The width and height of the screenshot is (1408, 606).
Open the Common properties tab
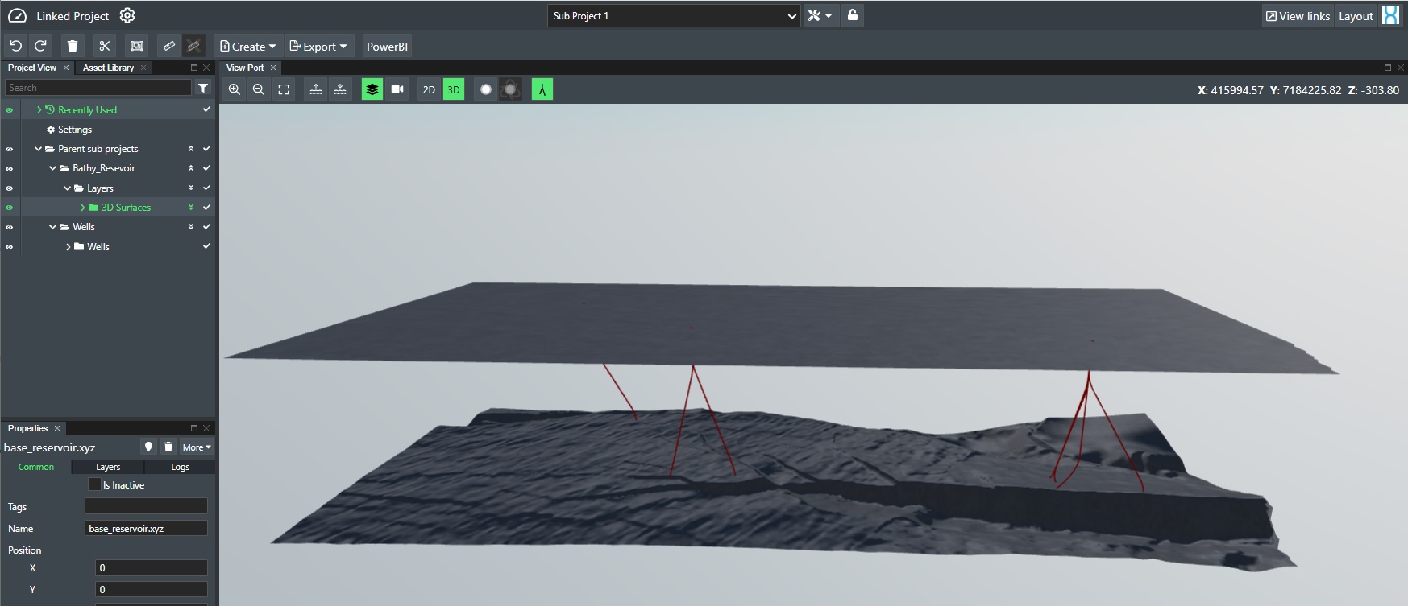coord(36,467)
